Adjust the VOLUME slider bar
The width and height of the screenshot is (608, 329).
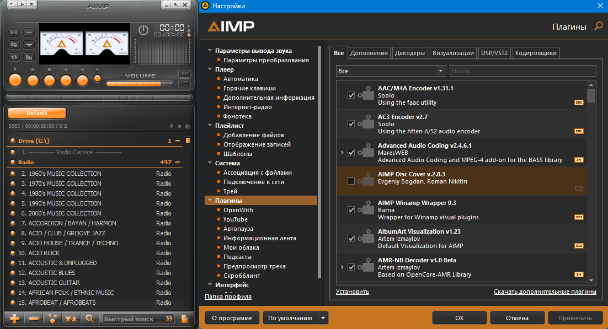click(140, 83)
